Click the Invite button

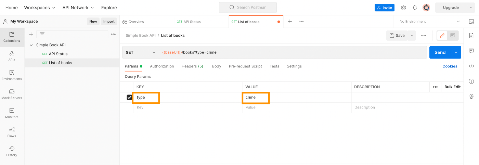click(385, 8)
